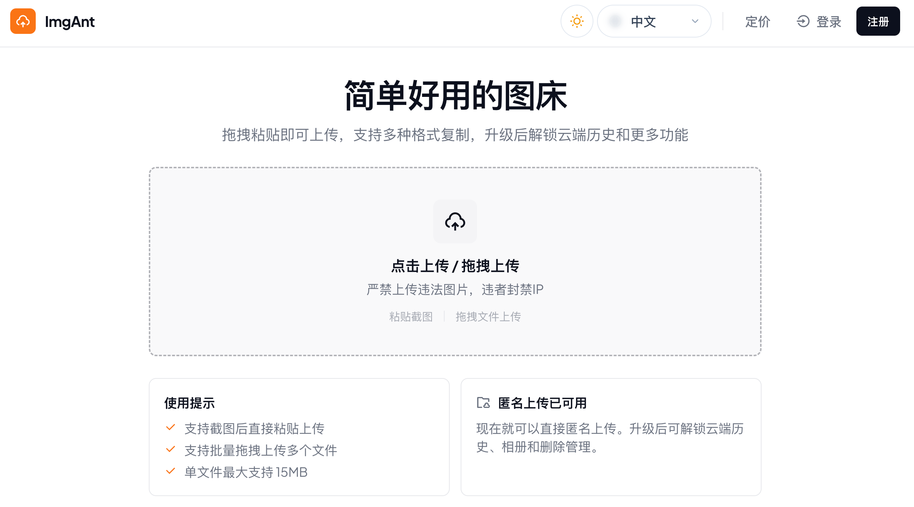Click the 登录 login link
The width and height of the screenshot is (914, 507).
[828, 22]
